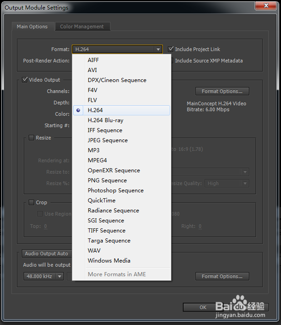Select SGI Sequence format
The width and height of the screenshot is (281, 325).
121,221
